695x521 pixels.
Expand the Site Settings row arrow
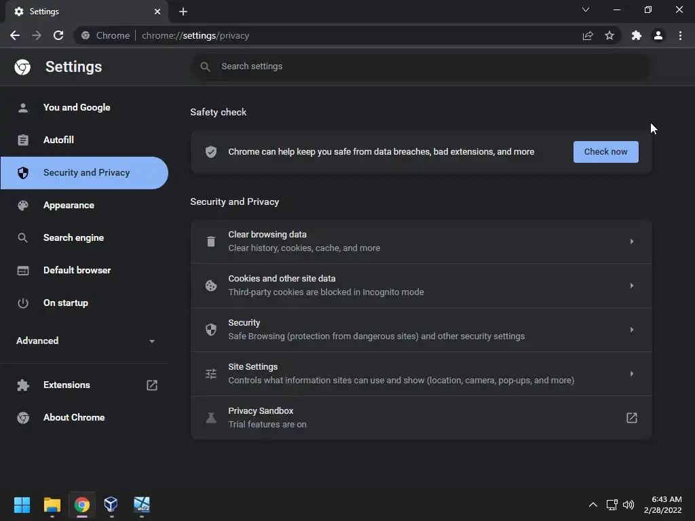tap(632, 374)
